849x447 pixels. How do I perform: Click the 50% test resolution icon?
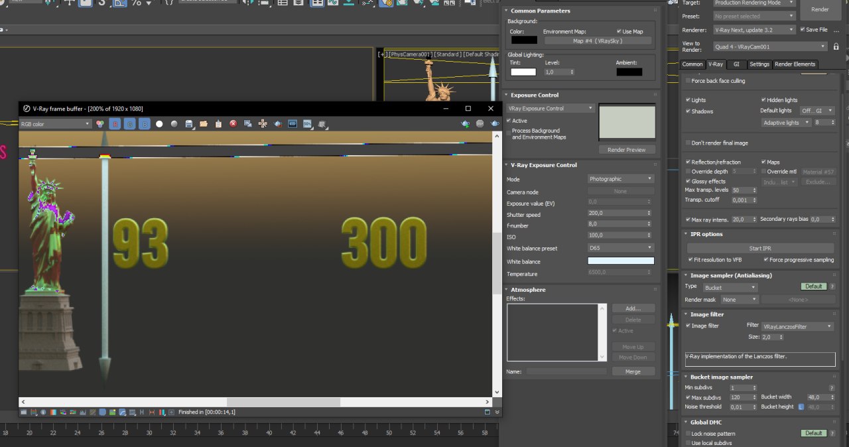pyautogui.click(x=307, y=123)
